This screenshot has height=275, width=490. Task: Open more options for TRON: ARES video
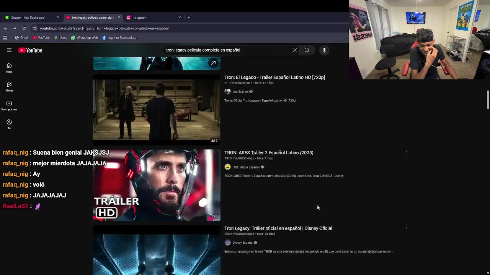[x=407, y=152]
